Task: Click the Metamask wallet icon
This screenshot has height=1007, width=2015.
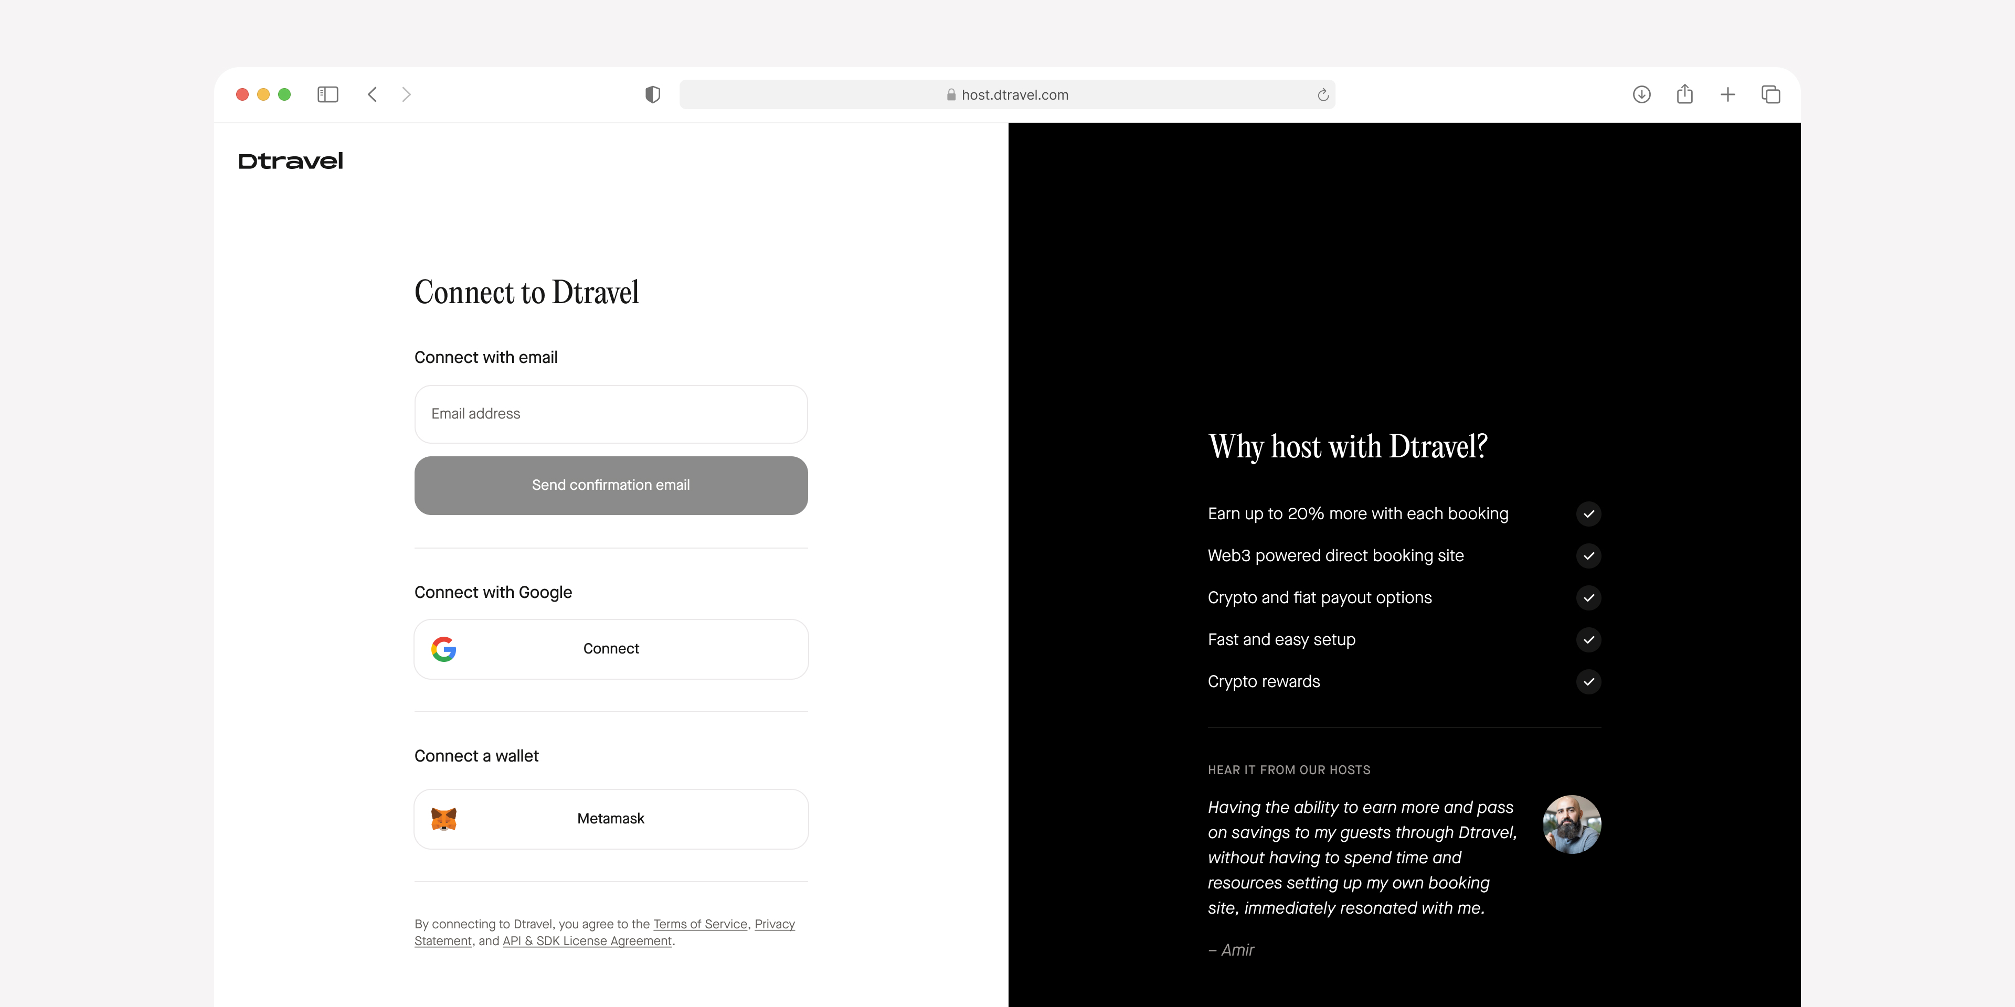Action: pyautogui.click(x=446, y=818)
